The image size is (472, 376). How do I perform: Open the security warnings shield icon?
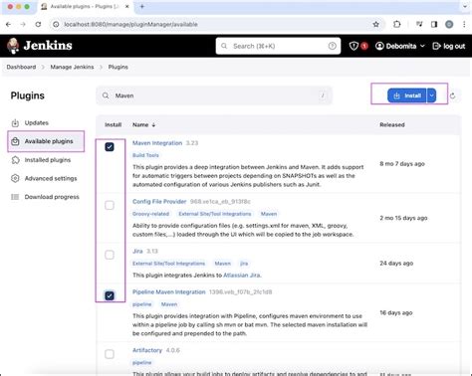(354, 46)
